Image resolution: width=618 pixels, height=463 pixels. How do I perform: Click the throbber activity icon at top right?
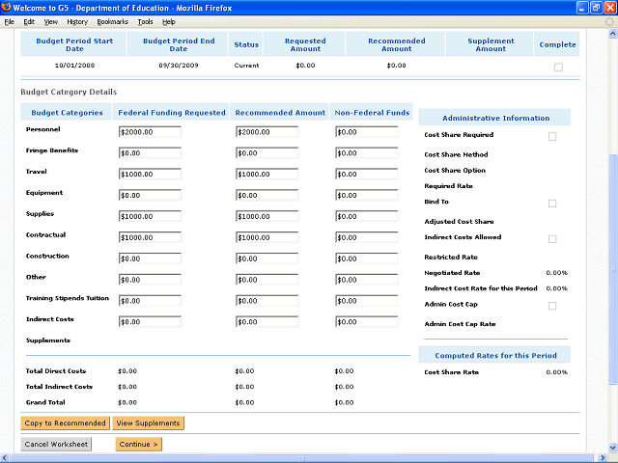(x=609, y=21)
